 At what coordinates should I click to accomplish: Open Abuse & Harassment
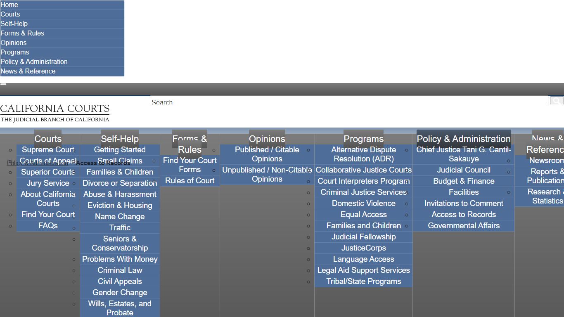tap(120, 194)
